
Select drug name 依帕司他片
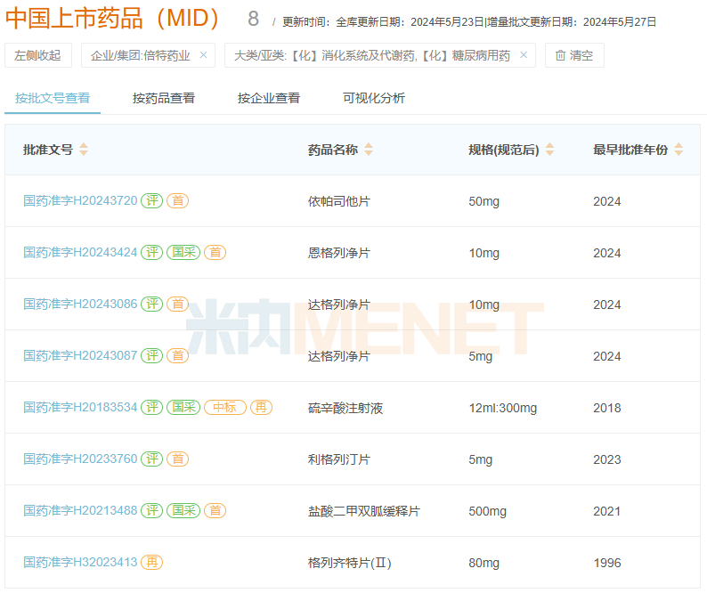(x=339, y=201)
